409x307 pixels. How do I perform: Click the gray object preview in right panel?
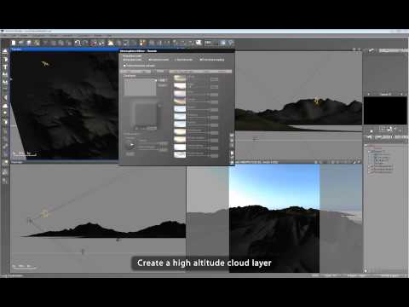[385, 73]
